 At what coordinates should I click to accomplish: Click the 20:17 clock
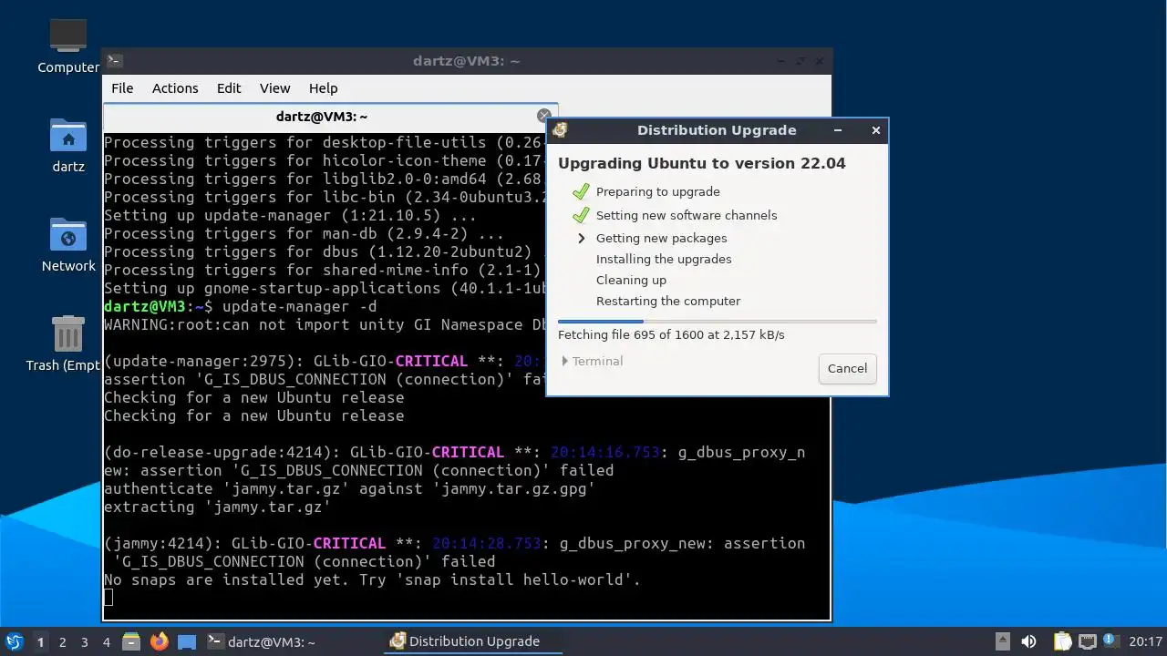[x=1145, y=641]
